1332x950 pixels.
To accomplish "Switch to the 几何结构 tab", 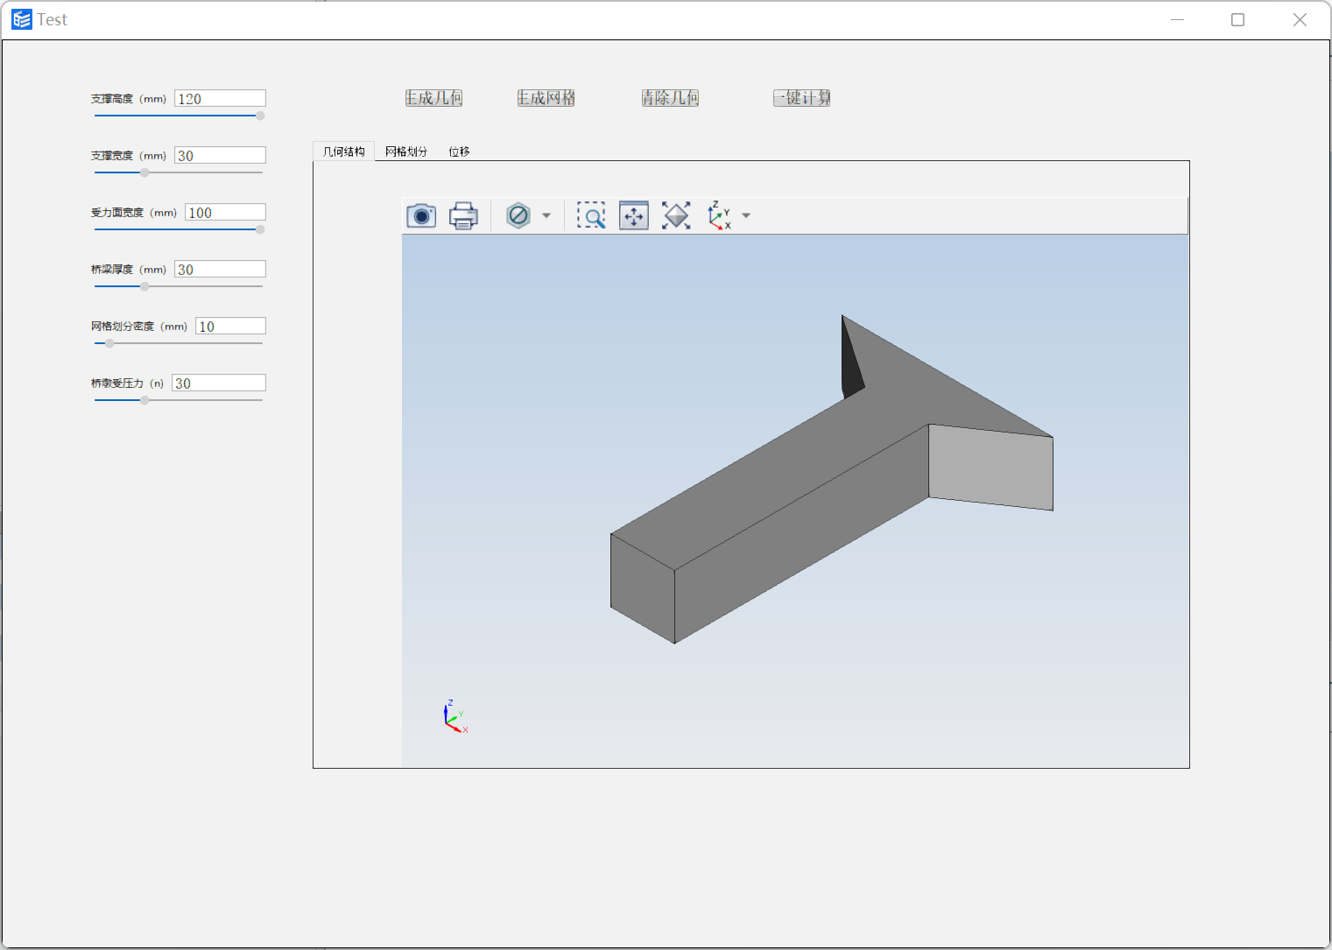I will 344,151.
